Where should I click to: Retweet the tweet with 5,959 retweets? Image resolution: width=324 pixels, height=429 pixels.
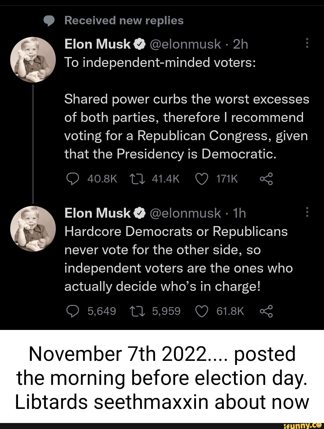point(137,311)
